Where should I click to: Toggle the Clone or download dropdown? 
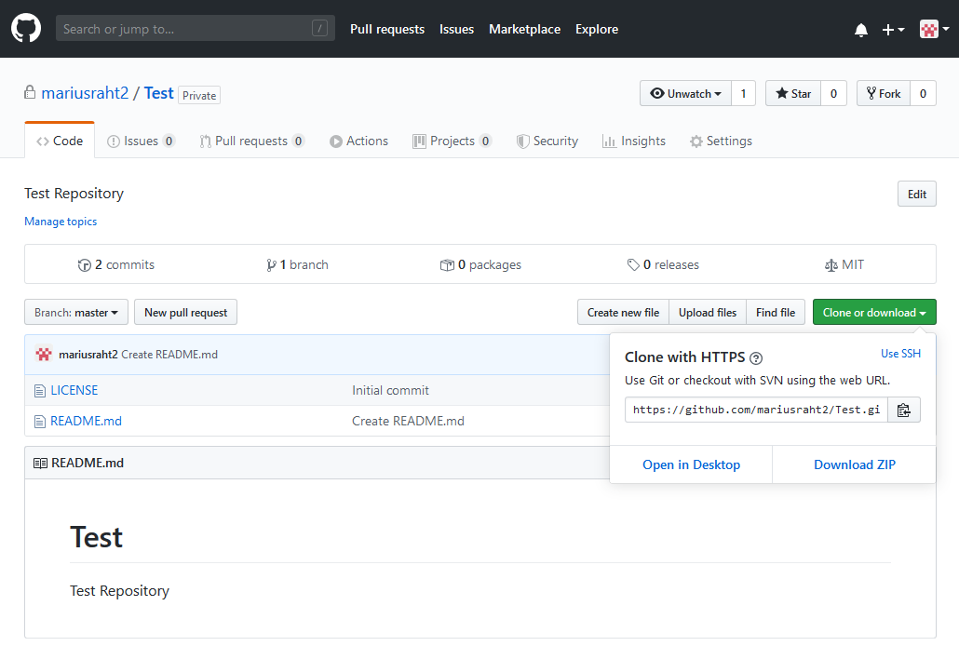click(874, 312)
